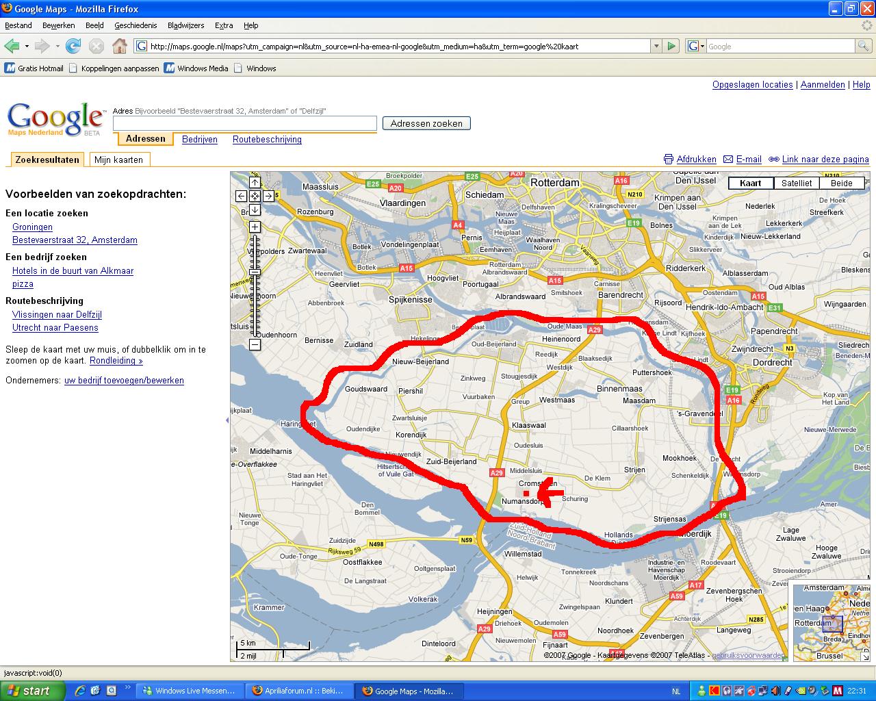Open the Opgeslagen locaties link
The image size is (876, 701).
click(753, 85)
